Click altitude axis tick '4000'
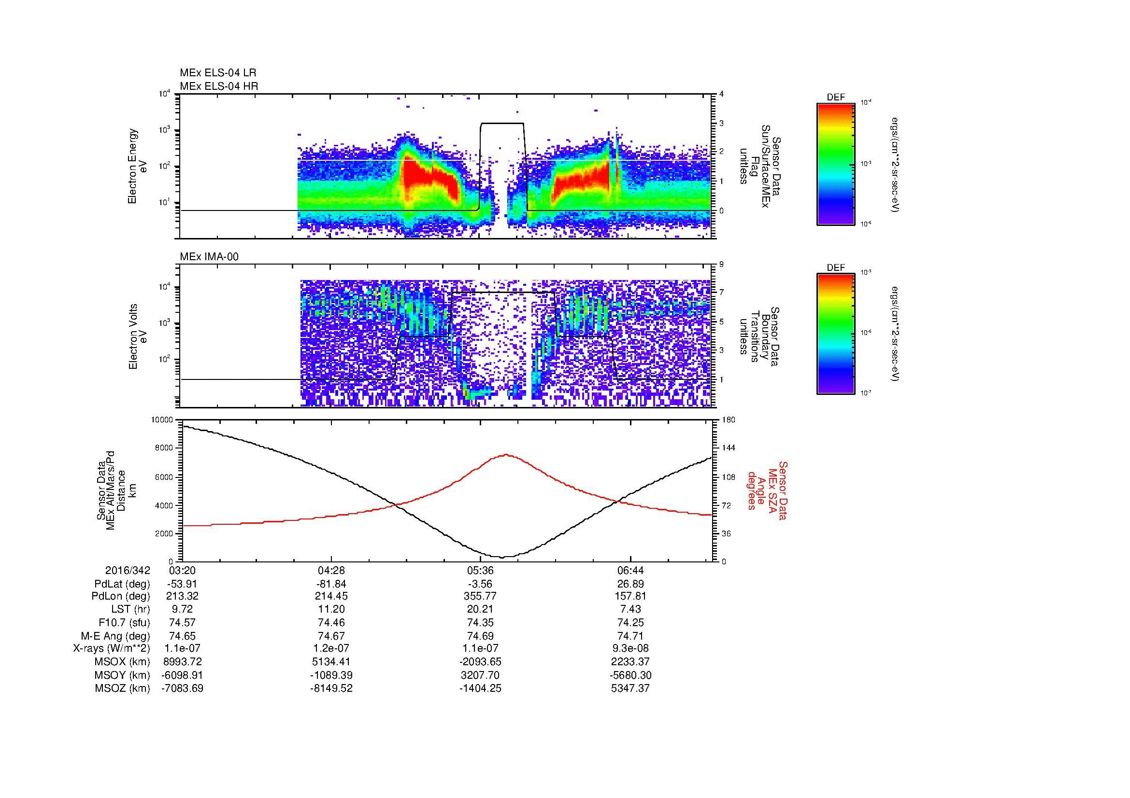The image size is (1130, 798). pyautogui.click(x=164, y=505)
